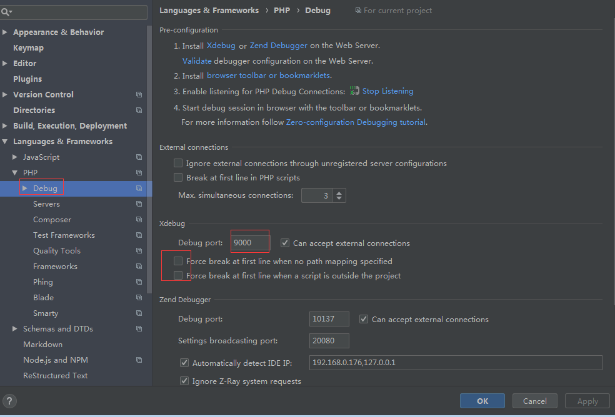Click the OK button

point(482,401)
